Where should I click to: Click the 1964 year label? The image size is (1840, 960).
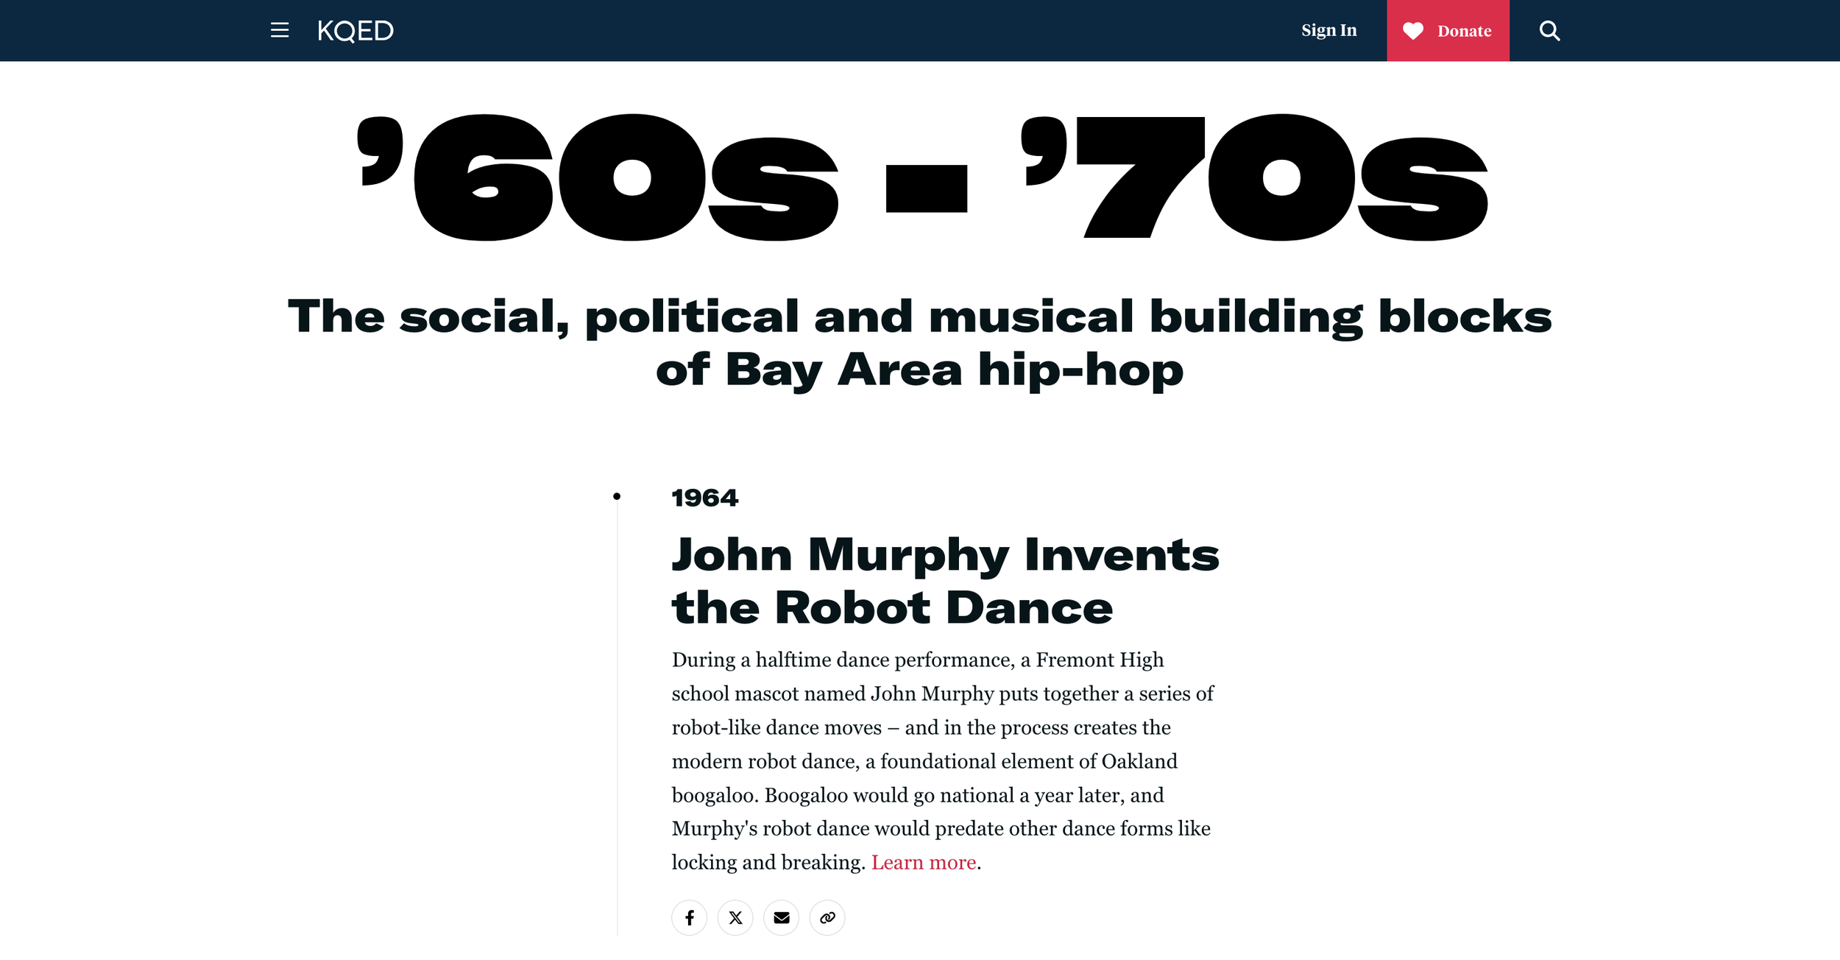pos(704,498)
